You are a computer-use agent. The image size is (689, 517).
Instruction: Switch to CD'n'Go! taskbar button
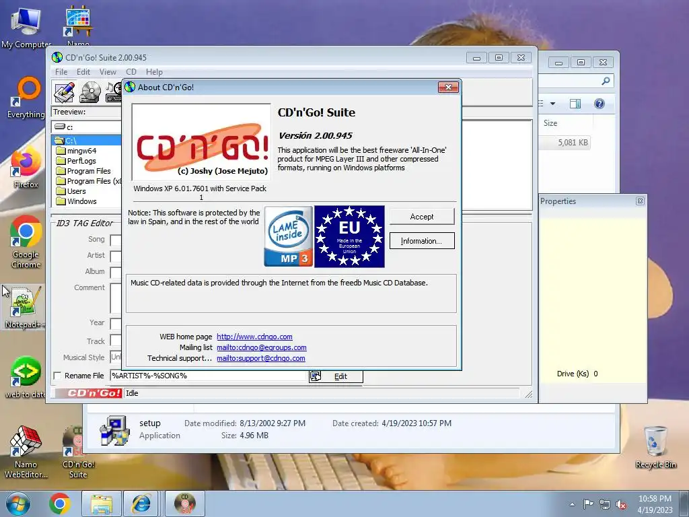tap(185, 504)
